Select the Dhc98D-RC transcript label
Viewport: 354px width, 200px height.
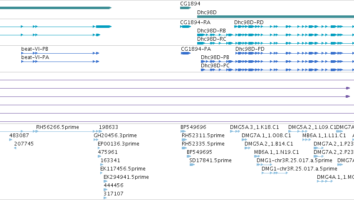[x=212, y=39]
